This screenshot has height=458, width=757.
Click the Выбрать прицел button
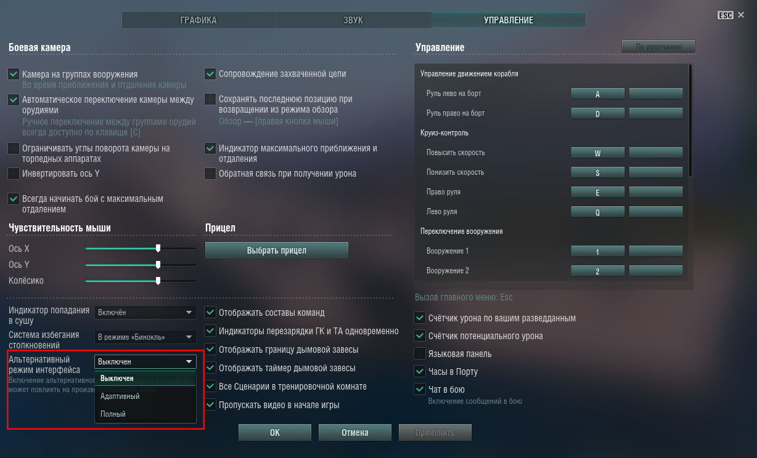tap(277, 251)
